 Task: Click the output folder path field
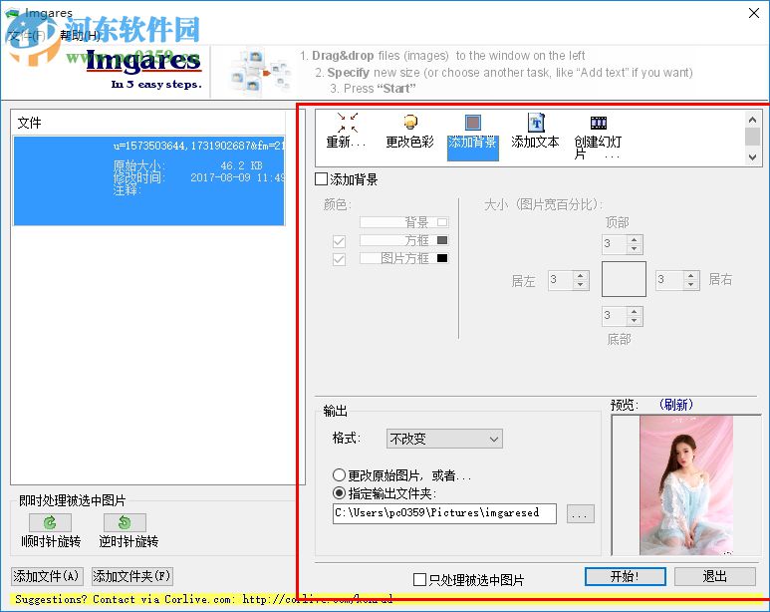click(444, 513)
